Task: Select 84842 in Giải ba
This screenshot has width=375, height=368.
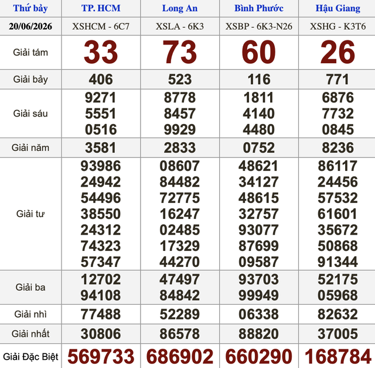Action: tap(180, 295)
